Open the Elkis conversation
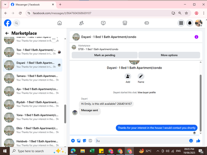This screenshot has height=155, width=207. [32, 130]
